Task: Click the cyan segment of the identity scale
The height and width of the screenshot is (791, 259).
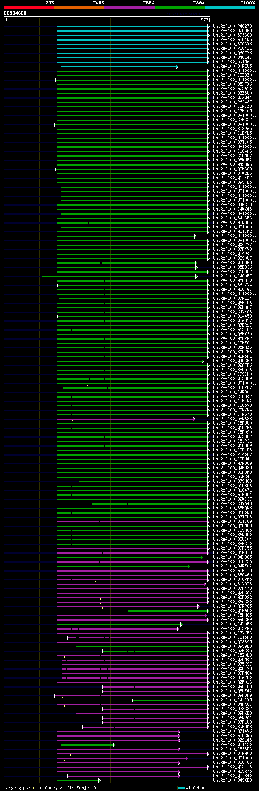Action: [230, 7]
